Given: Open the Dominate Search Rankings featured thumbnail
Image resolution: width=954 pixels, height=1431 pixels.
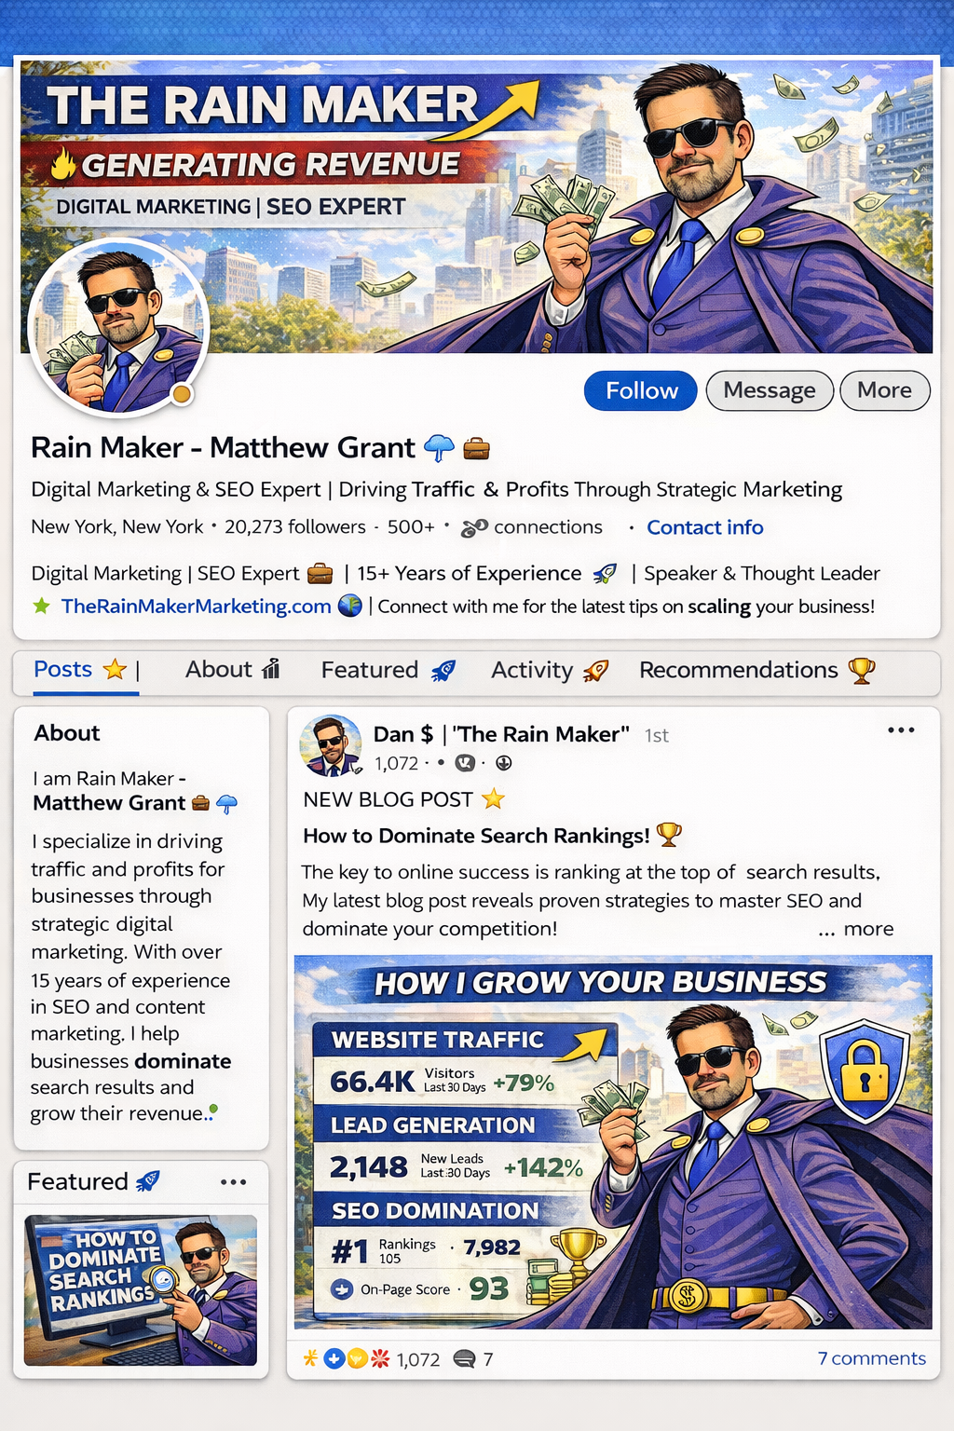Looking at the screenshot, I should [141, 1290].
